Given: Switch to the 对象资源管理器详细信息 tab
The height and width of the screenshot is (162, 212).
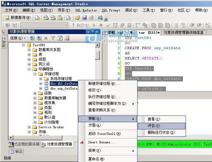Looking at the screenshot, I should click(x=184, y=33).
